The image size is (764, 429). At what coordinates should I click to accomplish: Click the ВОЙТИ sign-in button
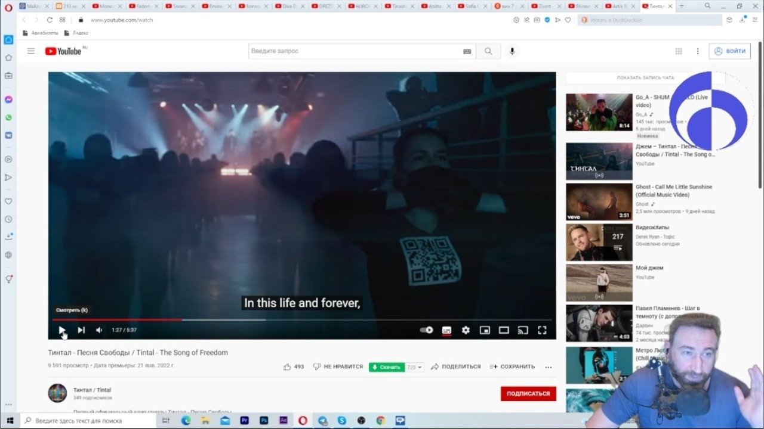pos(729,51)
